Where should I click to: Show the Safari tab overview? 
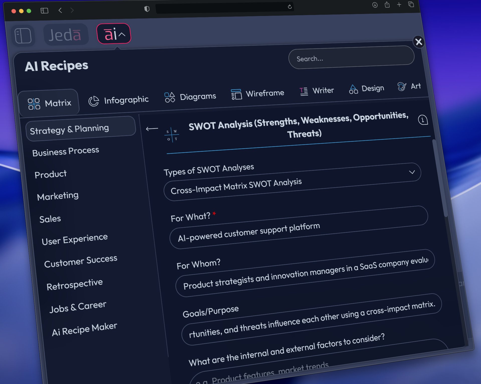coord(411,4)
